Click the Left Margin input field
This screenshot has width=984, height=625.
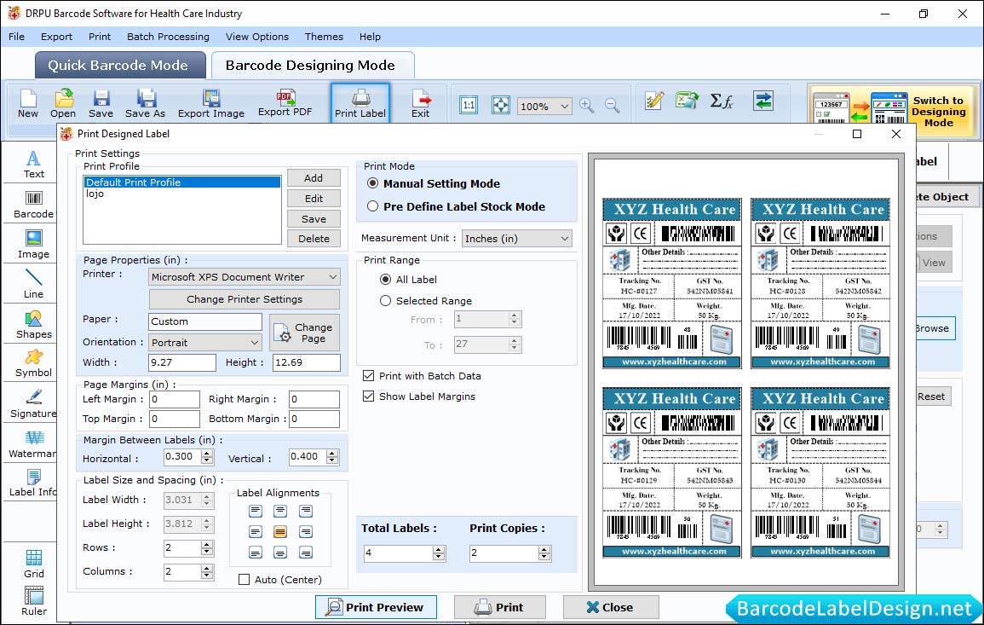(175, 399)
